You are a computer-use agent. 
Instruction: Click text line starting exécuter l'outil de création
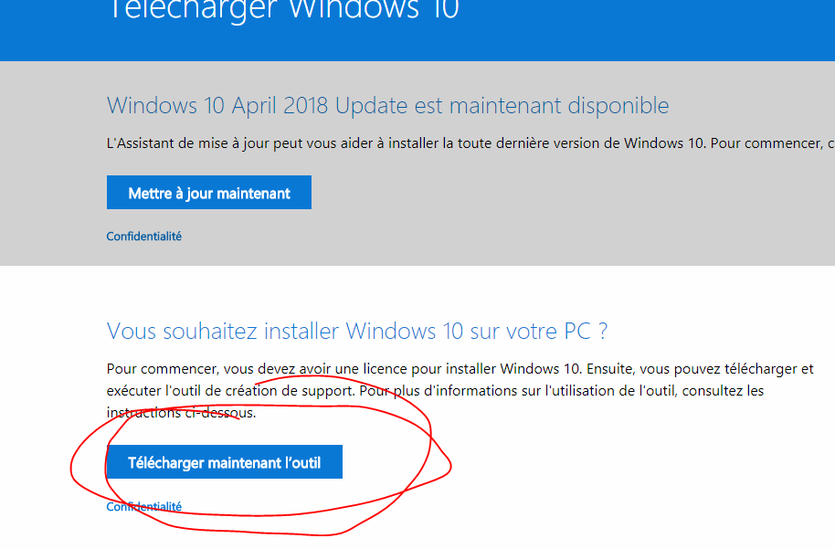(x=435, y=390)
